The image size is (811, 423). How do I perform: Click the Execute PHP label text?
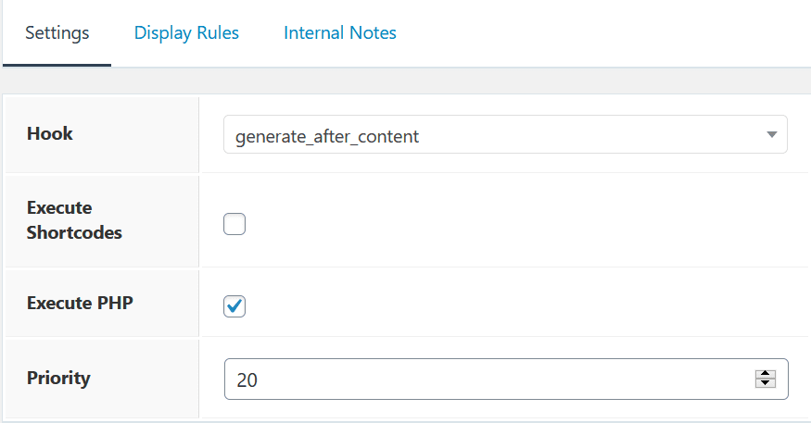point(80,303)
